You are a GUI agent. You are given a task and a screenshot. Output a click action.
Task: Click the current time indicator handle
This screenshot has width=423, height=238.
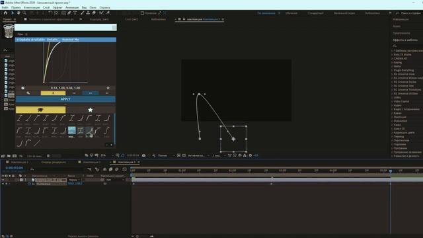click(391, 171)
